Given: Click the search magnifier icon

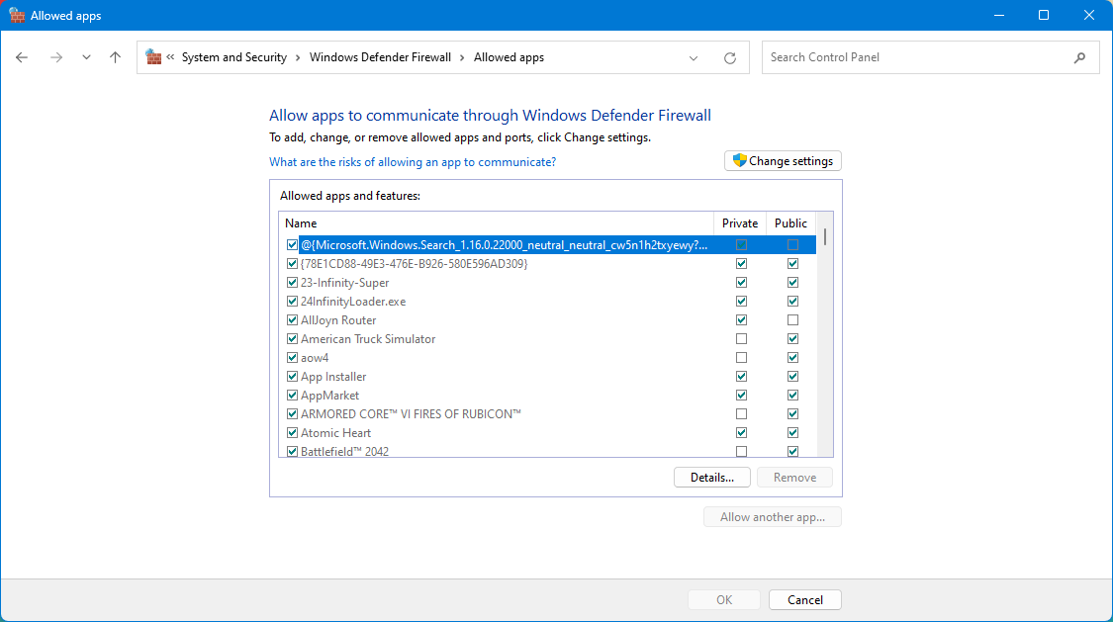Looking at the screenshot, I should [x=1079, y=57].
